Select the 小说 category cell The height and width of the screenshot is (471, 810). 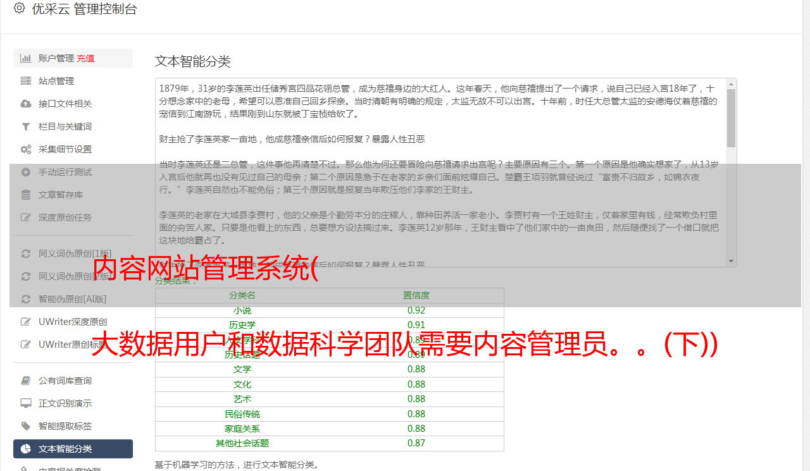coord(242,310)
